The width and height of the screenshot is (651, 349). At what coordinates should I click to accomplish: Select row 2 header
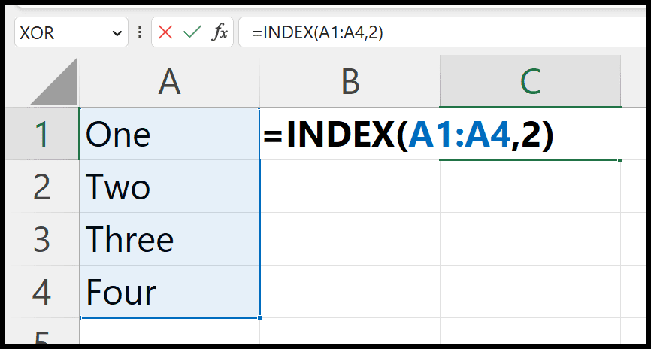coord(42,187)
